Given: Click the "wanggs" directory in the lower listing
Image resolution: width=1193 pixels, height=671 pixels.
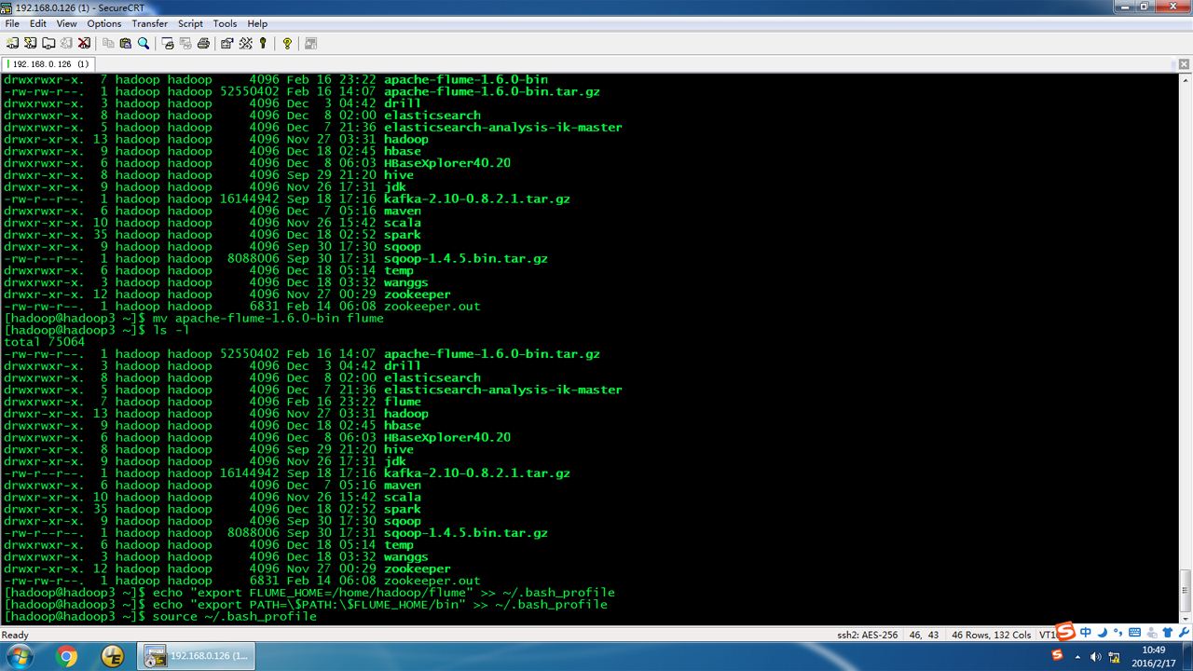Looking at the screenshot, I should coord(406,557).
